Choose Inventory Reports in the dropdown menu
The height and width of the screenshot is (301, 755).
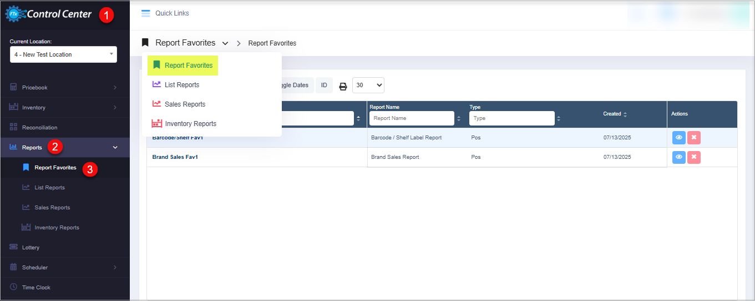[x=190, y=124]
